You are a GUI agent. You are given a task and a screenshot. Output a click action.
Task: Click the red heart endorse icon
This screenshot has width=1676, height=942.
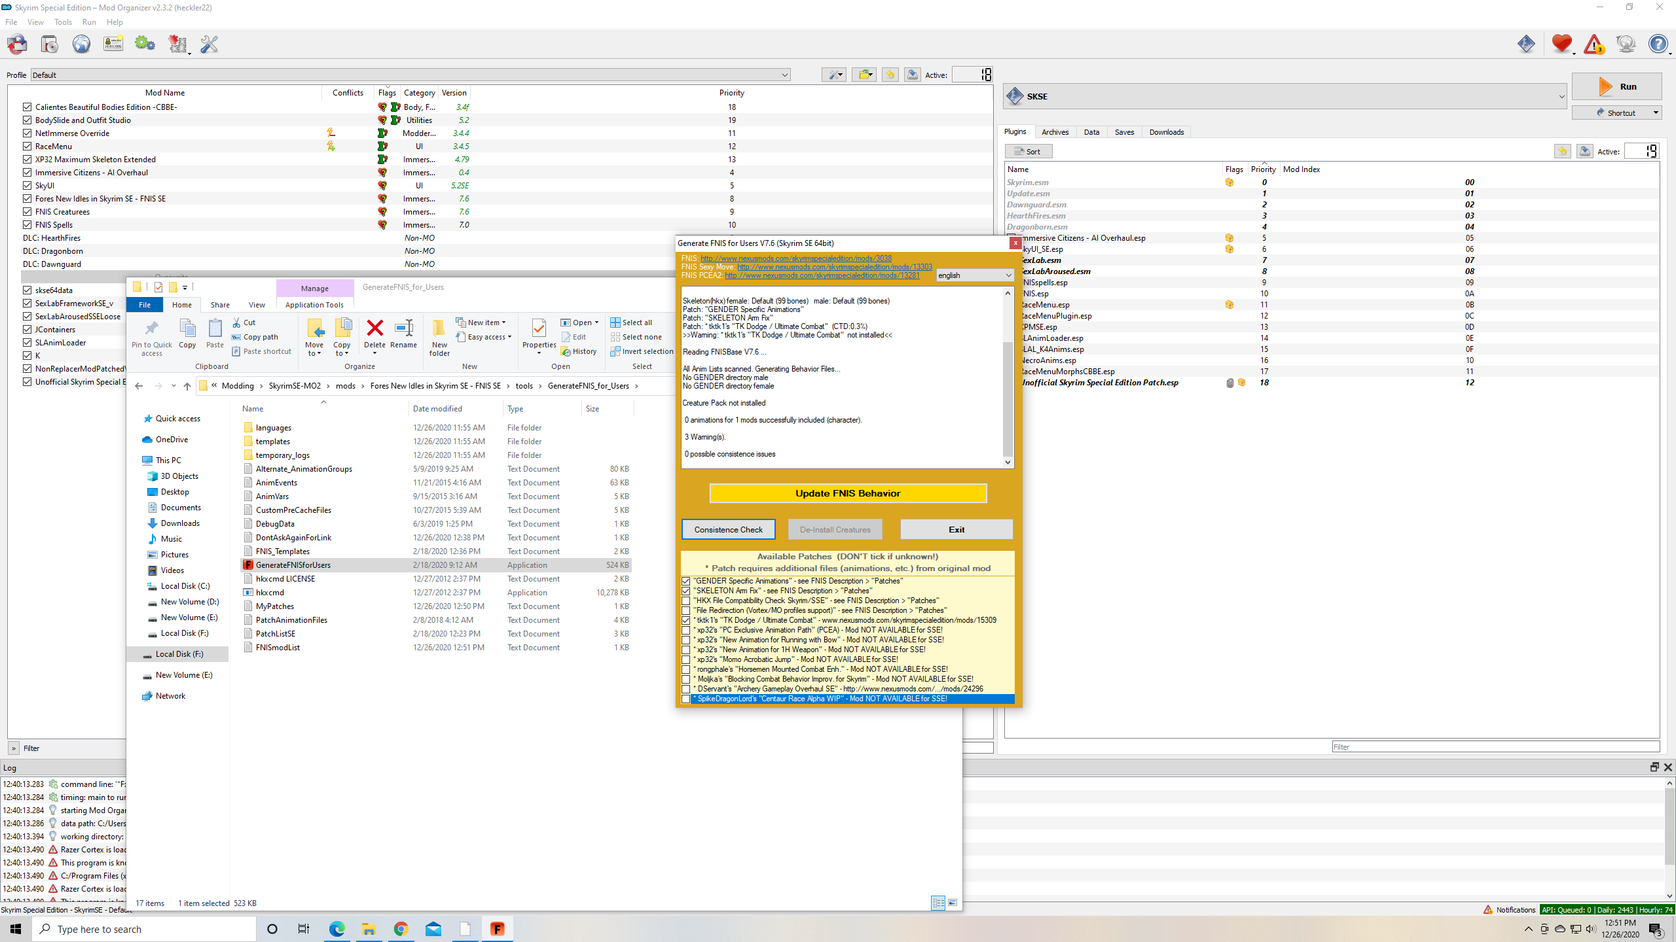(1561, 44)
